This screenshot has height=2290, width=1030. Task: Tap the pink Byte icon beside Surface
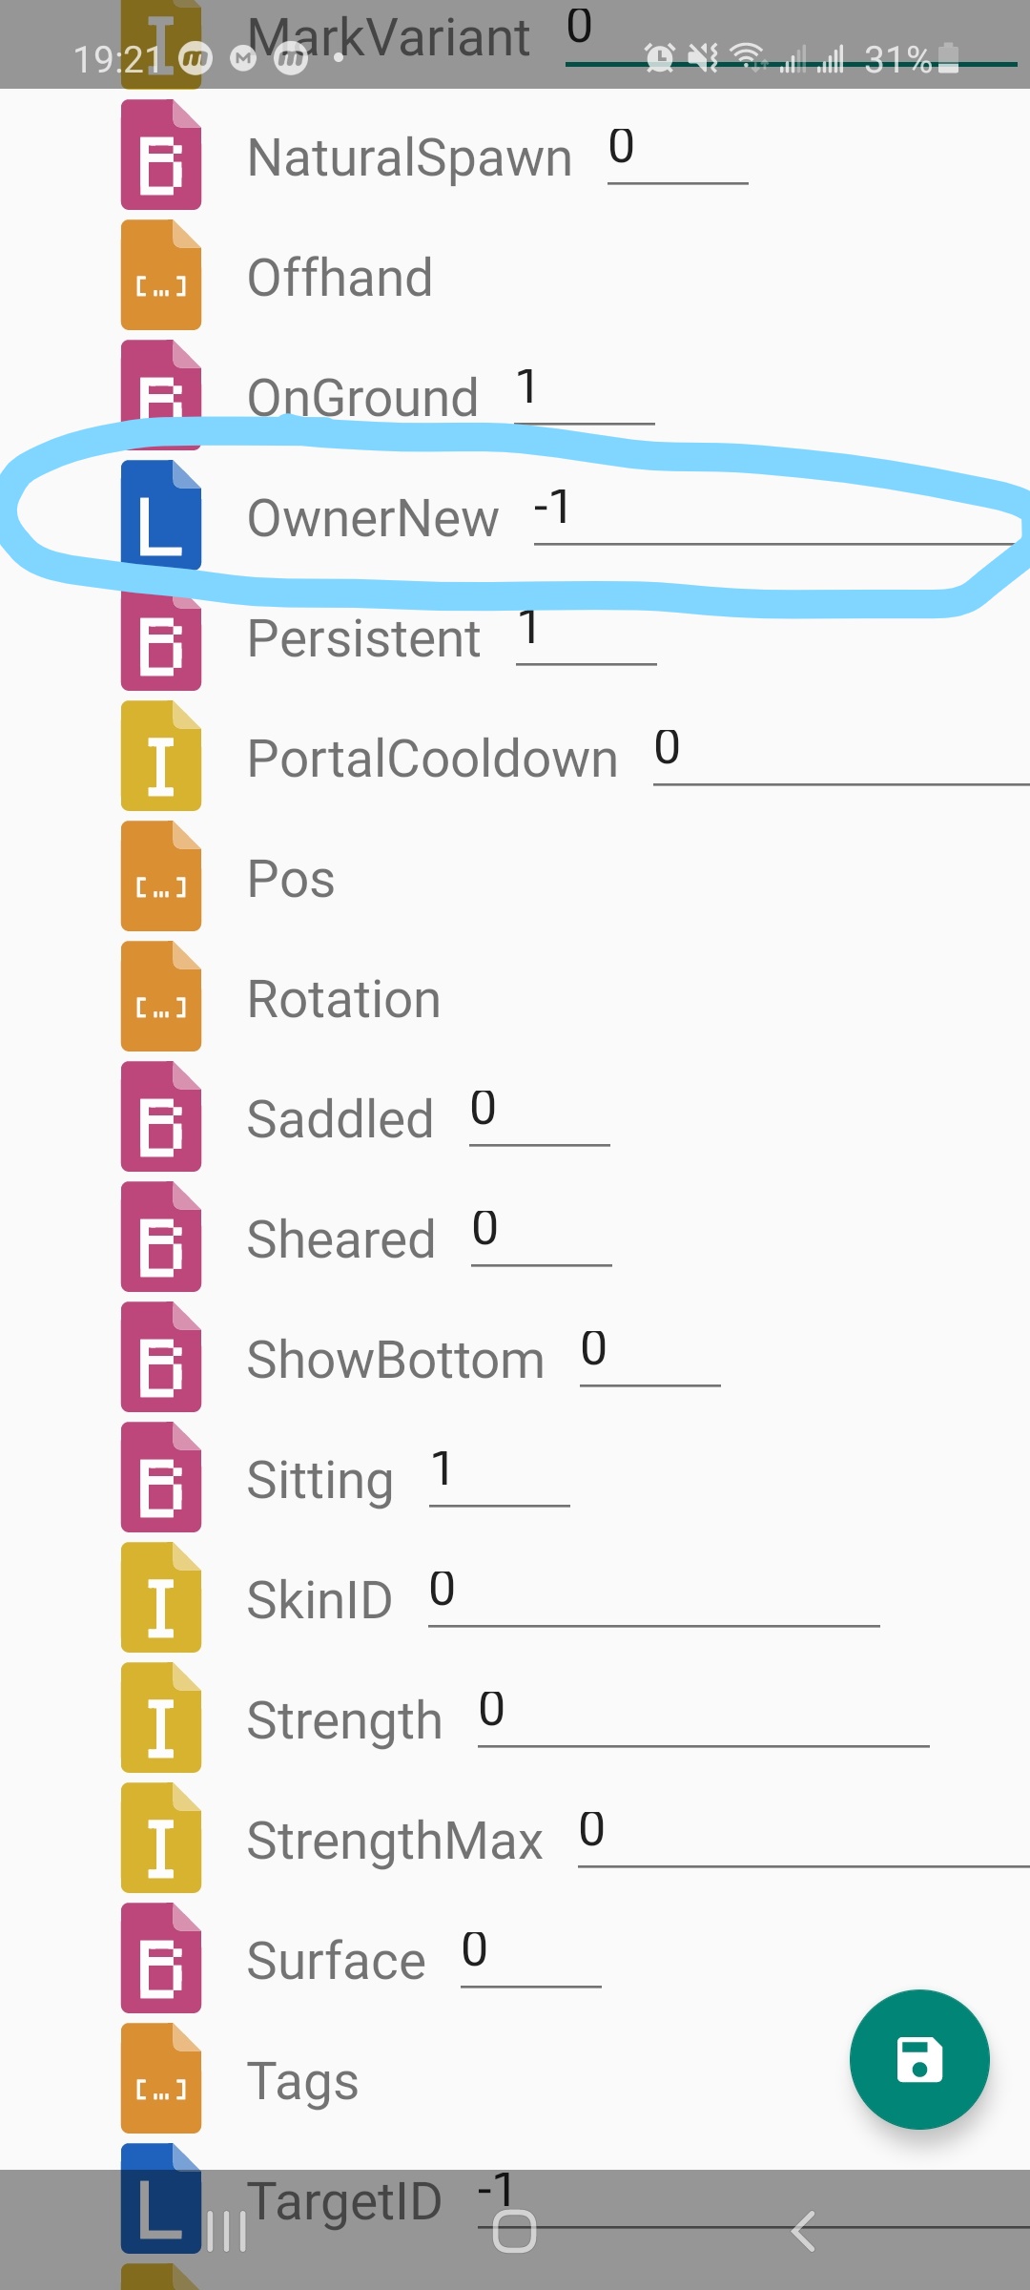[x=161, y=1958]
